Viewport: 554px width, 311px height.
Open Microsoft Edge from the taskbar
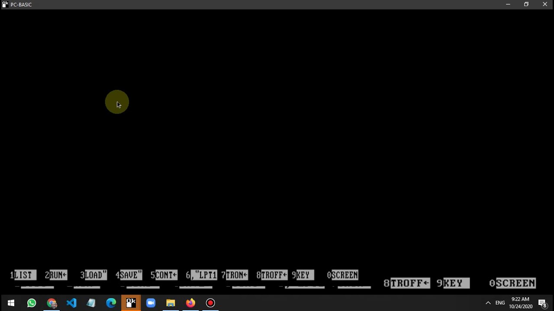(x=111, y=303)
